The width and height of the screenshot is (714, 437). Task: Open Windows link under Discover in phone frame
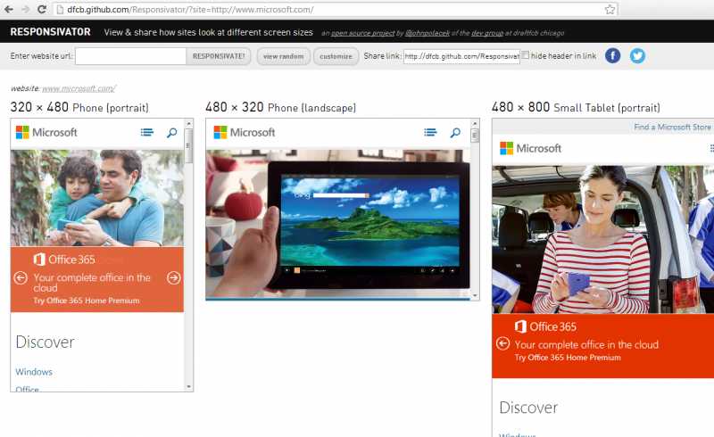click(34, 372)
